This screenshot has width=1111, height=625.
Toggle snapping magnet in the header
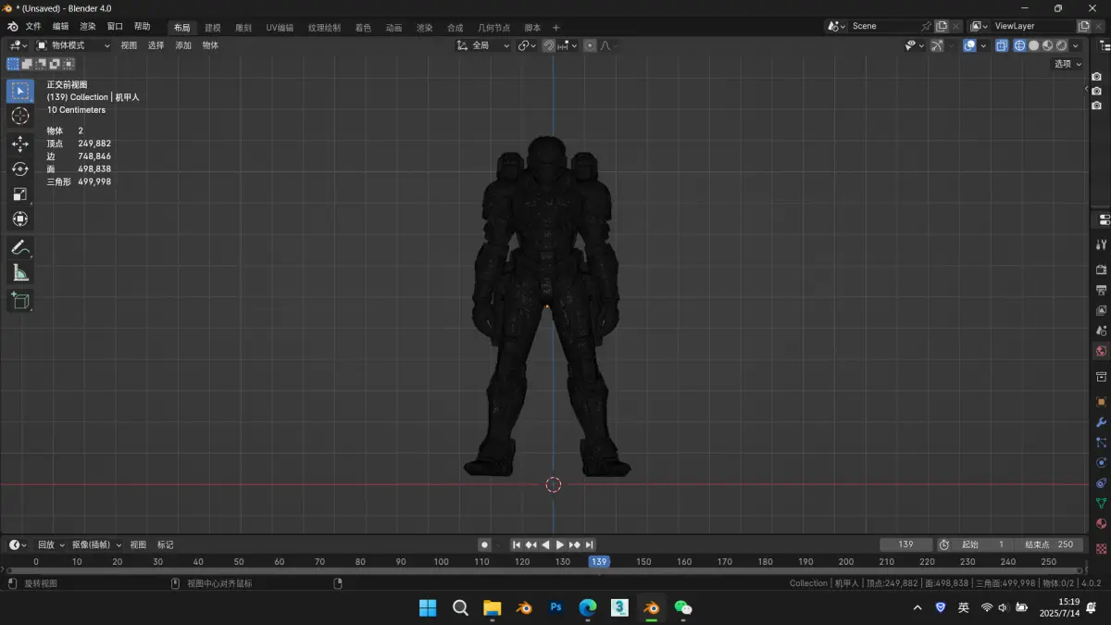pos(548,45)
